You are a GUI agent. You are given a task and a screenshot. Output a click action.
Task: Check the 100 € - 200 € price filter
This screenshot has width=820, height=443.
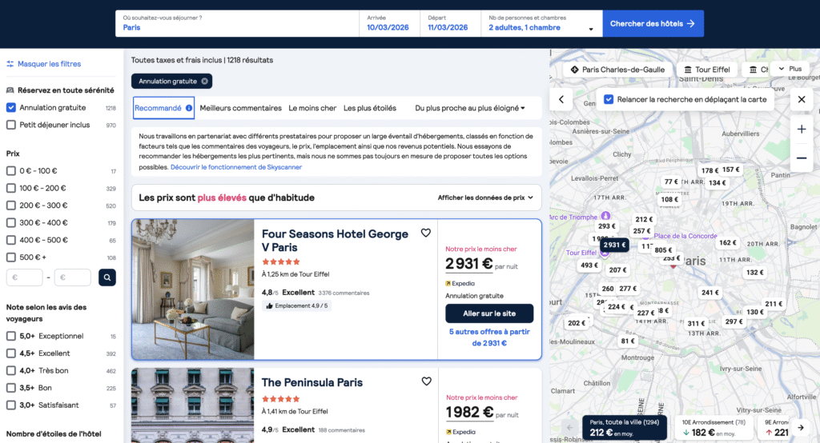point(11,188)
